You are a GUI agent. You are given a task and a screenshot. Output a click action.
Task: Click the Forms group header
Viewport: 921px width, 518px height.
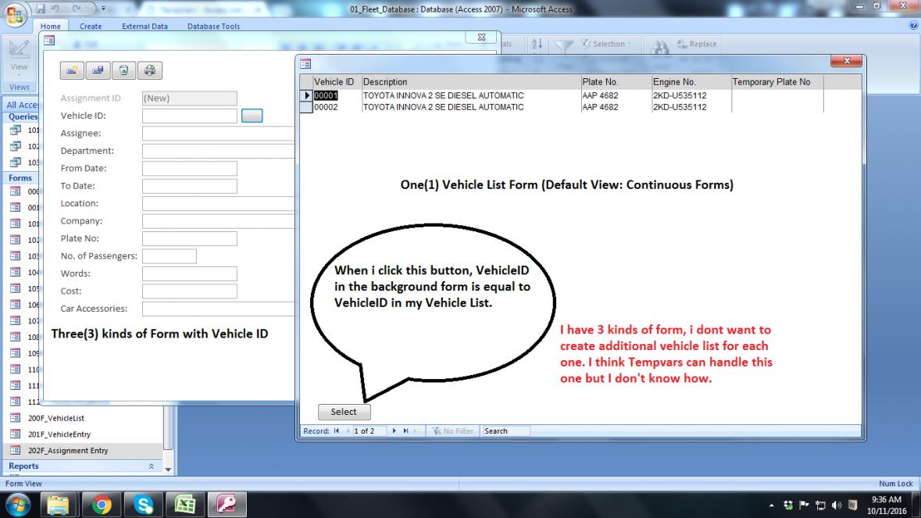(x=21, y=178)
